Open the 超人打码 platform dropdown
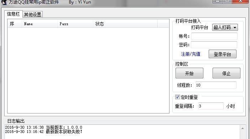This screenshot has width=250, height=139. (x=225, y=27)
